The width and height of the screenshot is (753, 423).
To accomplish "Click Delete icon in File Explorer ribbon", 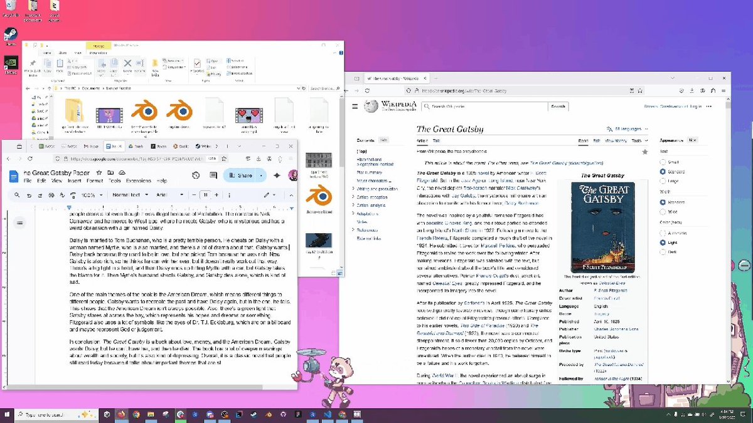I will [127, 68].
